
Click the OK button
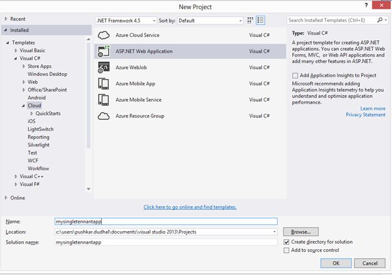coord(336,263)
